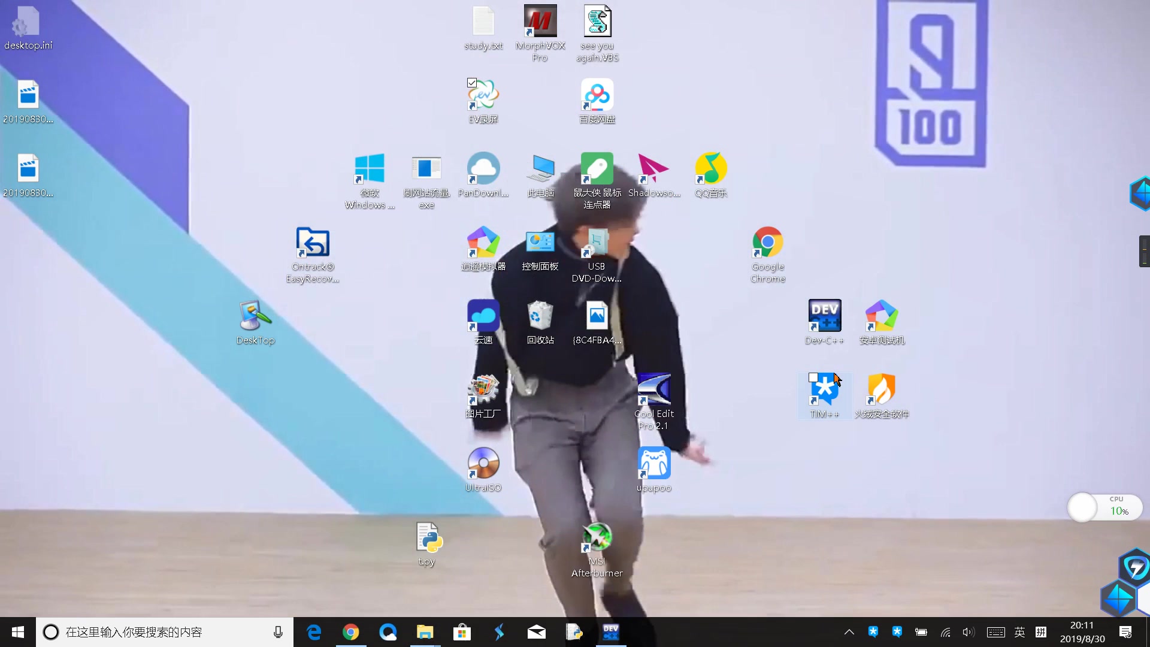Select the Dev-C++ desktop icon
Screen dimensions: 1150x647
[824, 316]
